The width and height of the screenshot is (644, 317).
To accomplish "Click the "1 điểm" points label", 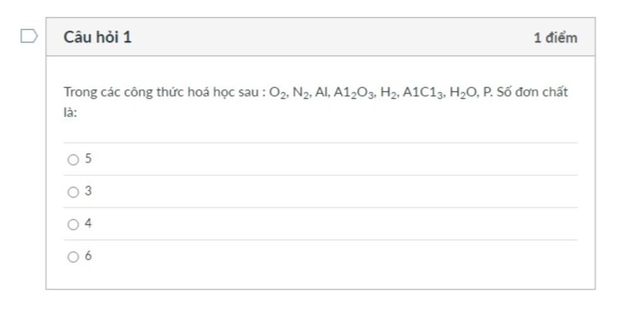I will (x=555, y=38).
